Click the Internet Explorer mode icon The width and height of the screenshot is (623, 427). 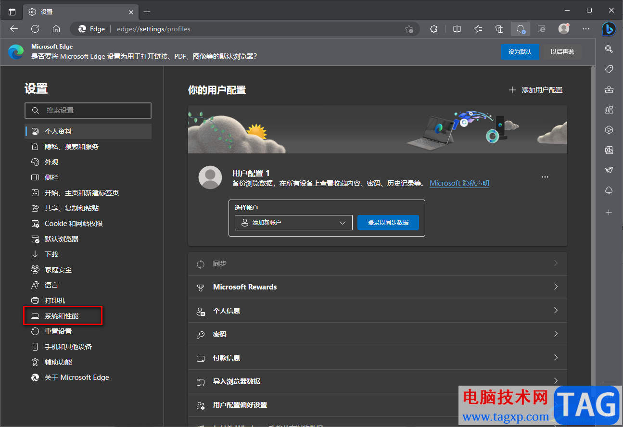point(542,29)
